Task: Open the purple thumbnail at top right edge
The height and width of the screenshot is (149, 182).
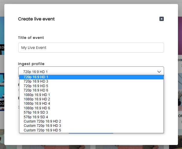Action: tap(180, 36)
